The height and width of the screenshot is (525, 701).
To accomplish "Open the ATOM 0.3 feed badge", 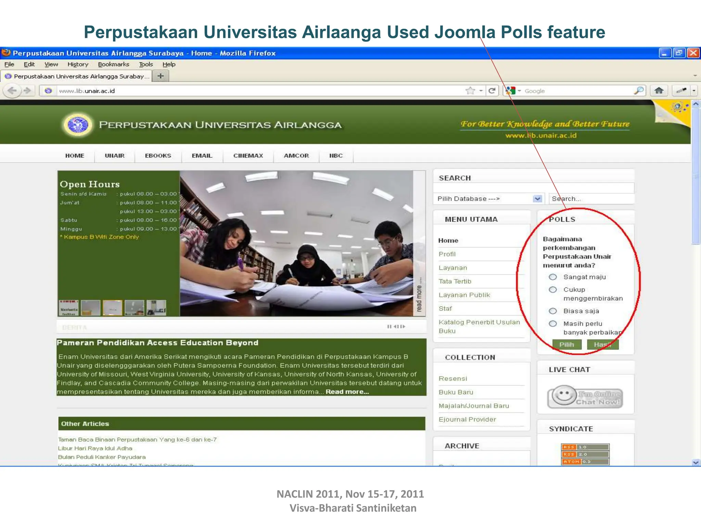I will tap(585, 461).
